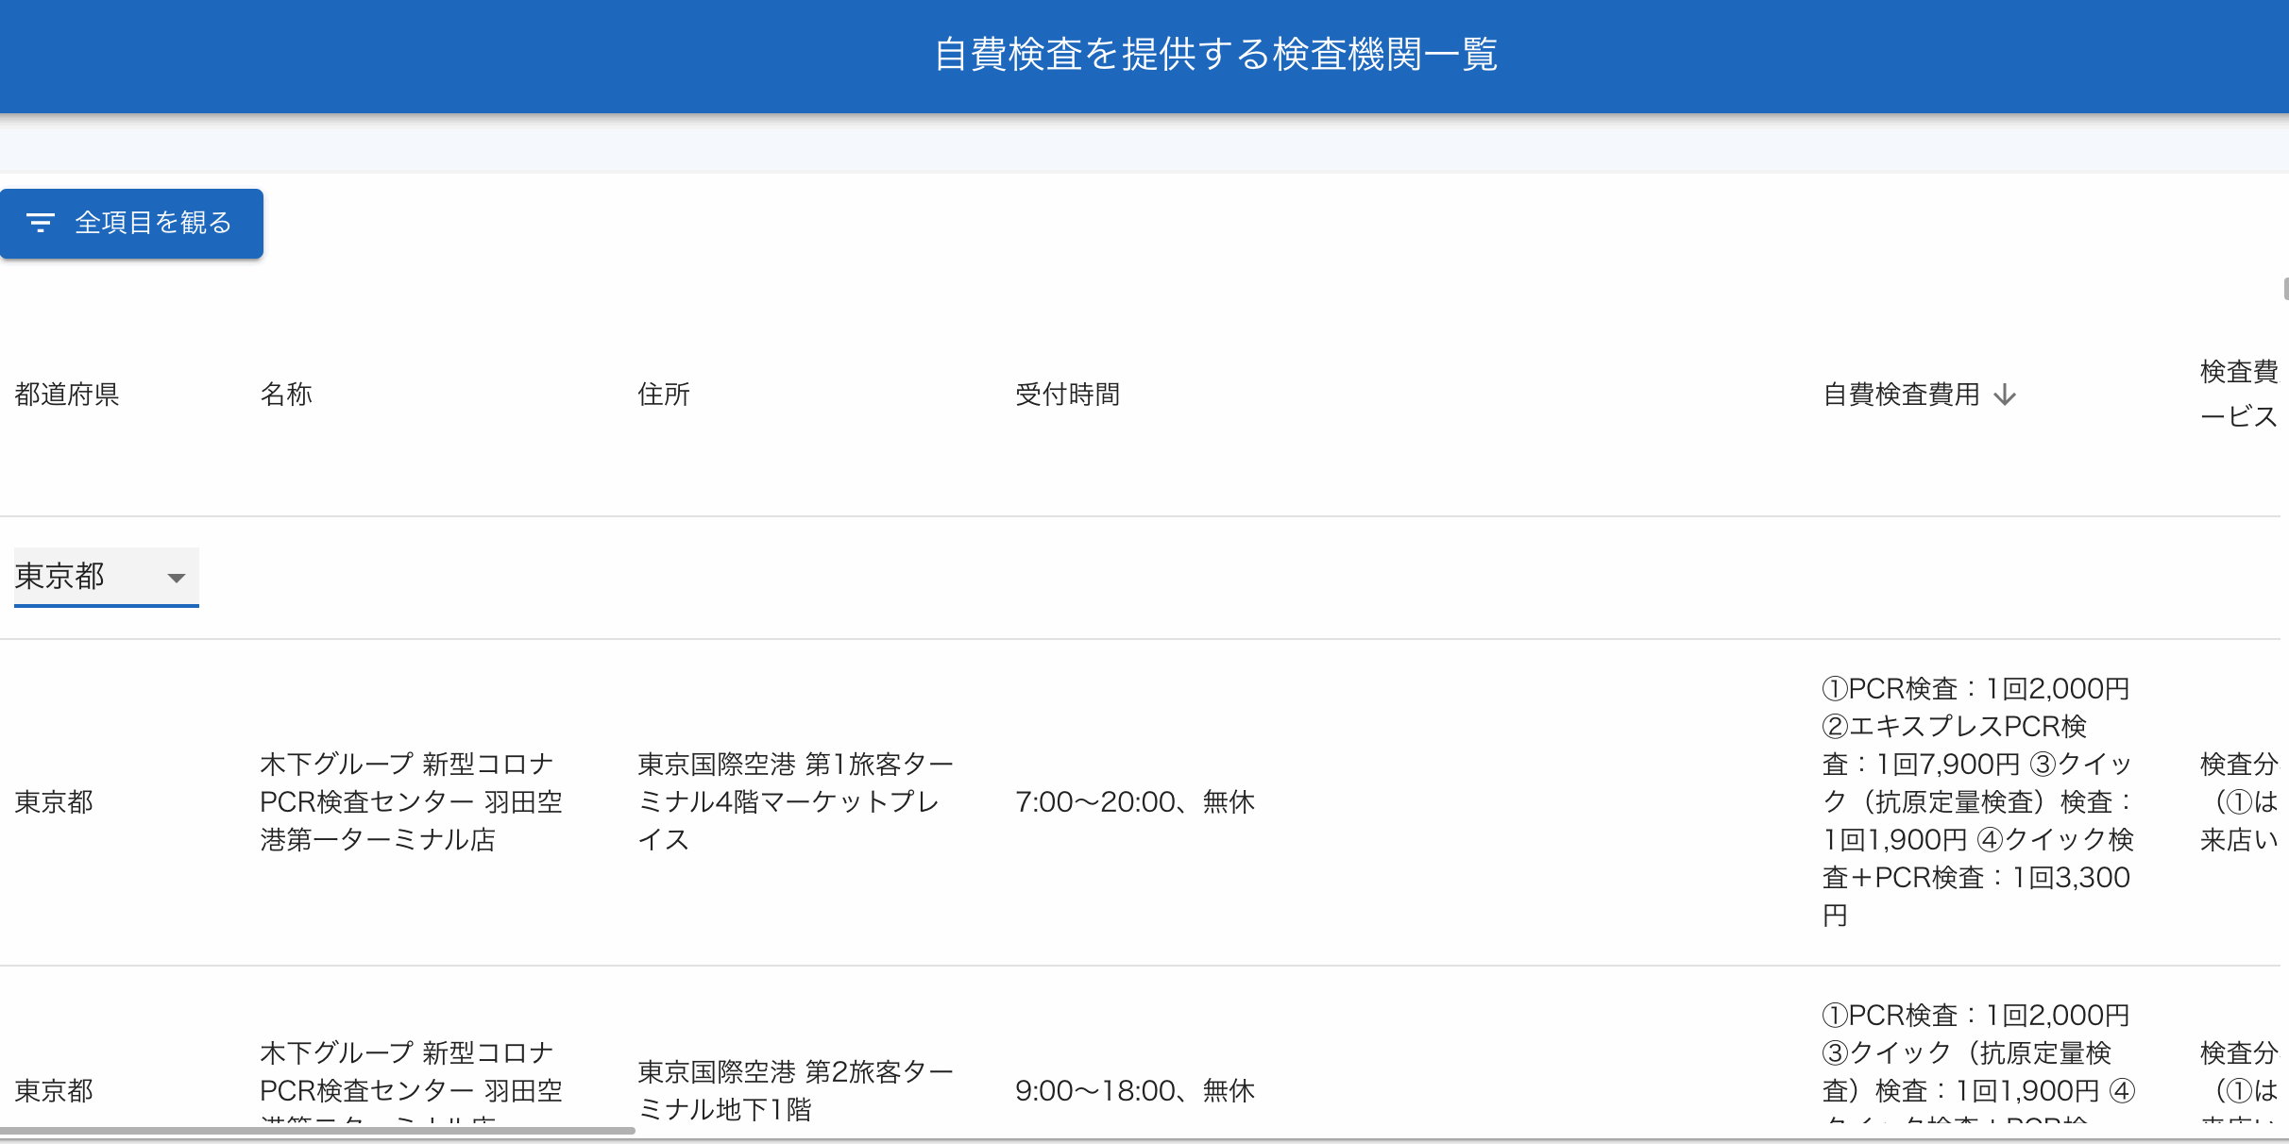Screen dimensions: 2289x1144
Task: Click the page title 自費検査を提供する検査機関一覧
Action: pos(1216,54)
